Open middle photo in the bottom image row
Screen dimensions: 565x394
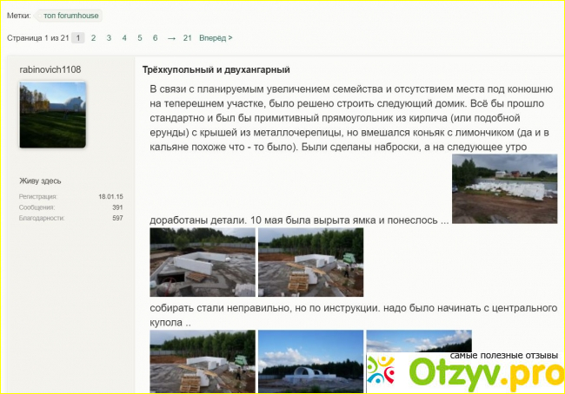(310, 362)
